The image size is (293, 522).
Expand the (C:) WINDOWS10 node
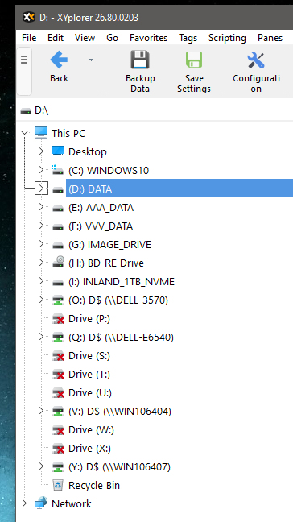[x=41, y=170]
